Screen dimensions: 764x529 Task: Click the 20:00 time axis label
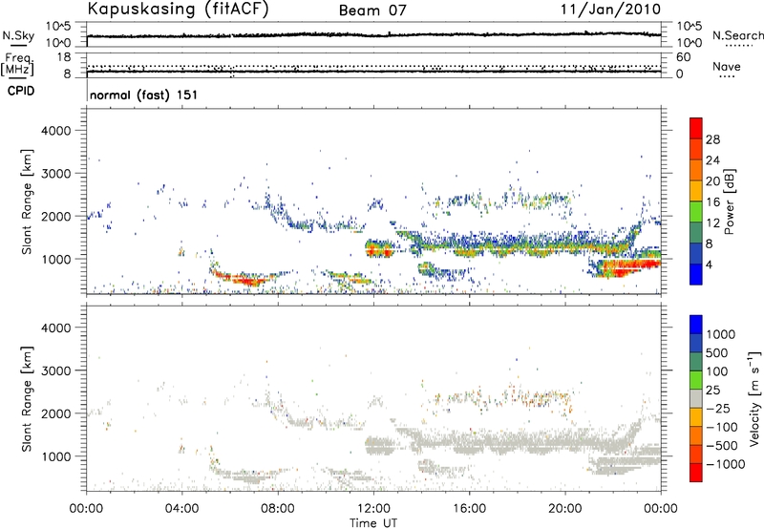coord(564,509)
